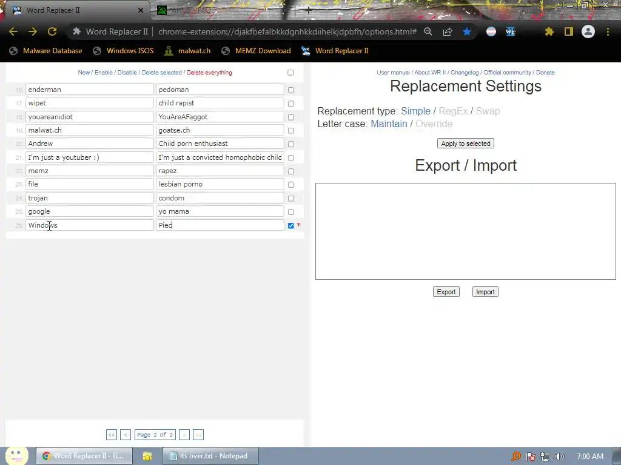The image size is (621, 465).
Task: Open the striped circle extension icon
Action: click(491, 31)
